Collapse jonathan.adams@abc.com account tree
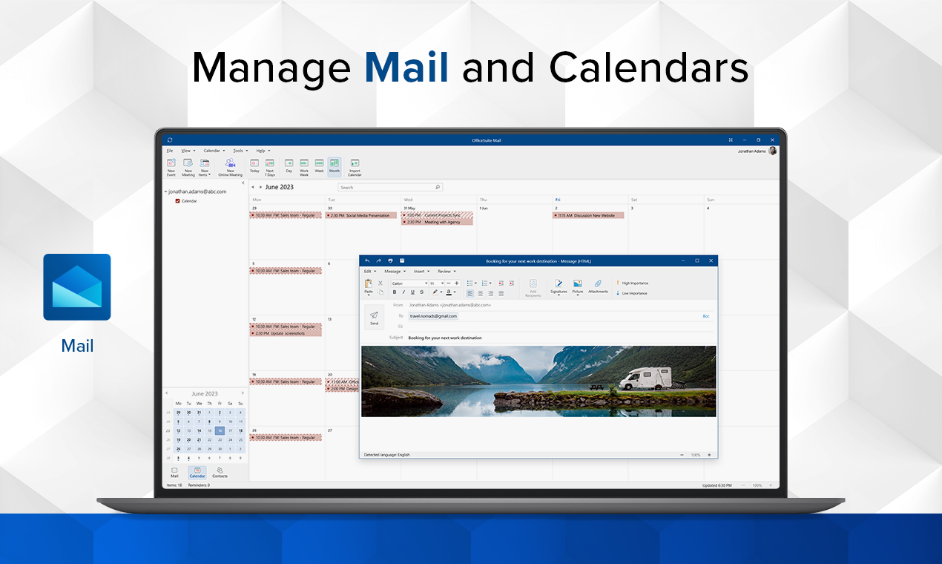This screenshot has width=942, height=564. (x=166, y=191)
